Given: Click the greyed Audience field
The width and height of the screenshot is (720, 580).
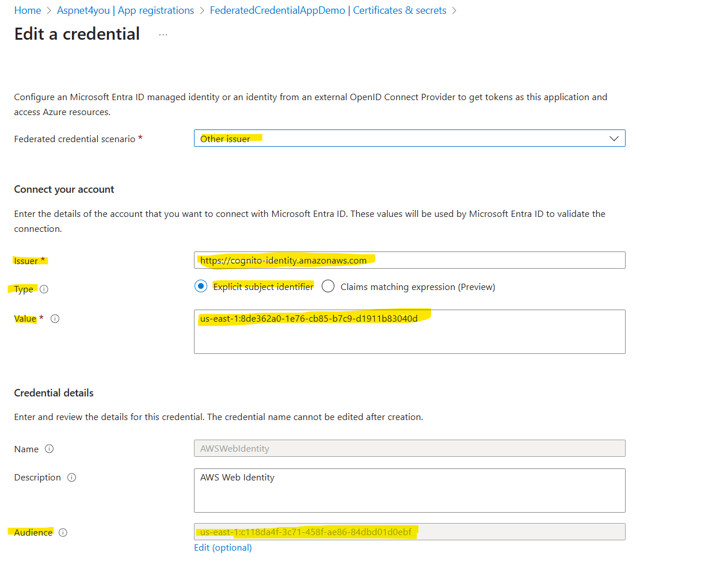Looking at the screenshot, I should pyautogui.click(x=409, y=532).
